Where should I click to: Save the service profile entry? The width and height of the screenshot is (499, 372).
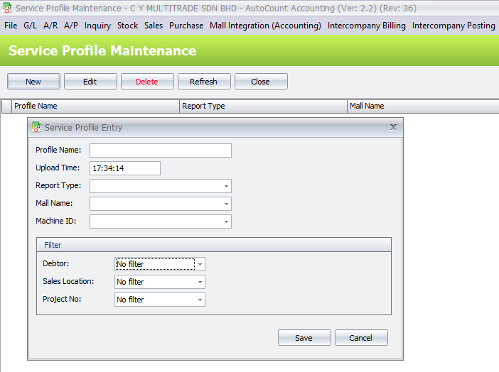tap(304, 338)
